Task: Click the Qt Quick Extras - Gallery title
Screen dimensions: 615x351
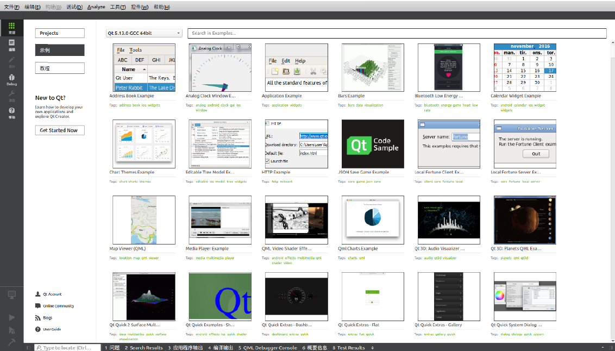Action: [438, 325]
